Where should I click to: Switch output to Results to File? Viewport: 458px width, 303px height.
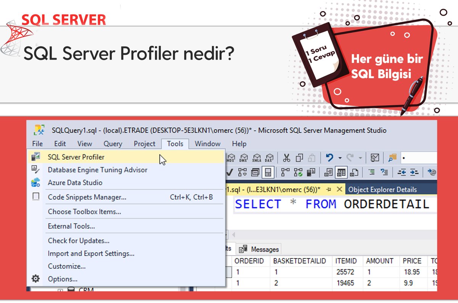(354, 173)
